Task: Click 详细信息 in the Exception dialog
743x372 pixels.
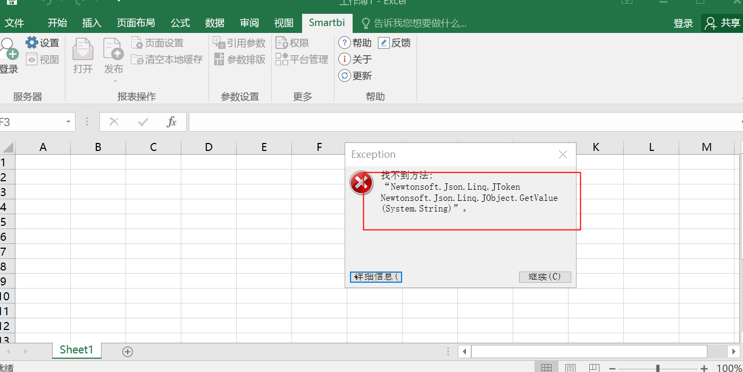Action: tap(376, 277)
